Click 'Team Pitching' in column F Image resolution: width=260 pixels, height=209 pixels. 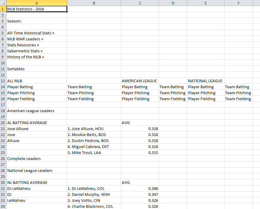pos(238,93)
